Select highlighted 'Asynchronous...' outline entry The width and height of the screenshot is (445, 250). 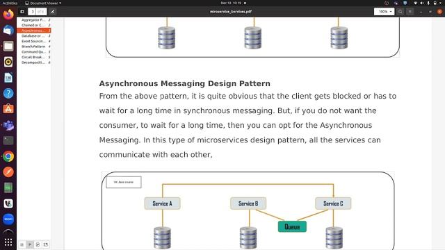(34, 31)
